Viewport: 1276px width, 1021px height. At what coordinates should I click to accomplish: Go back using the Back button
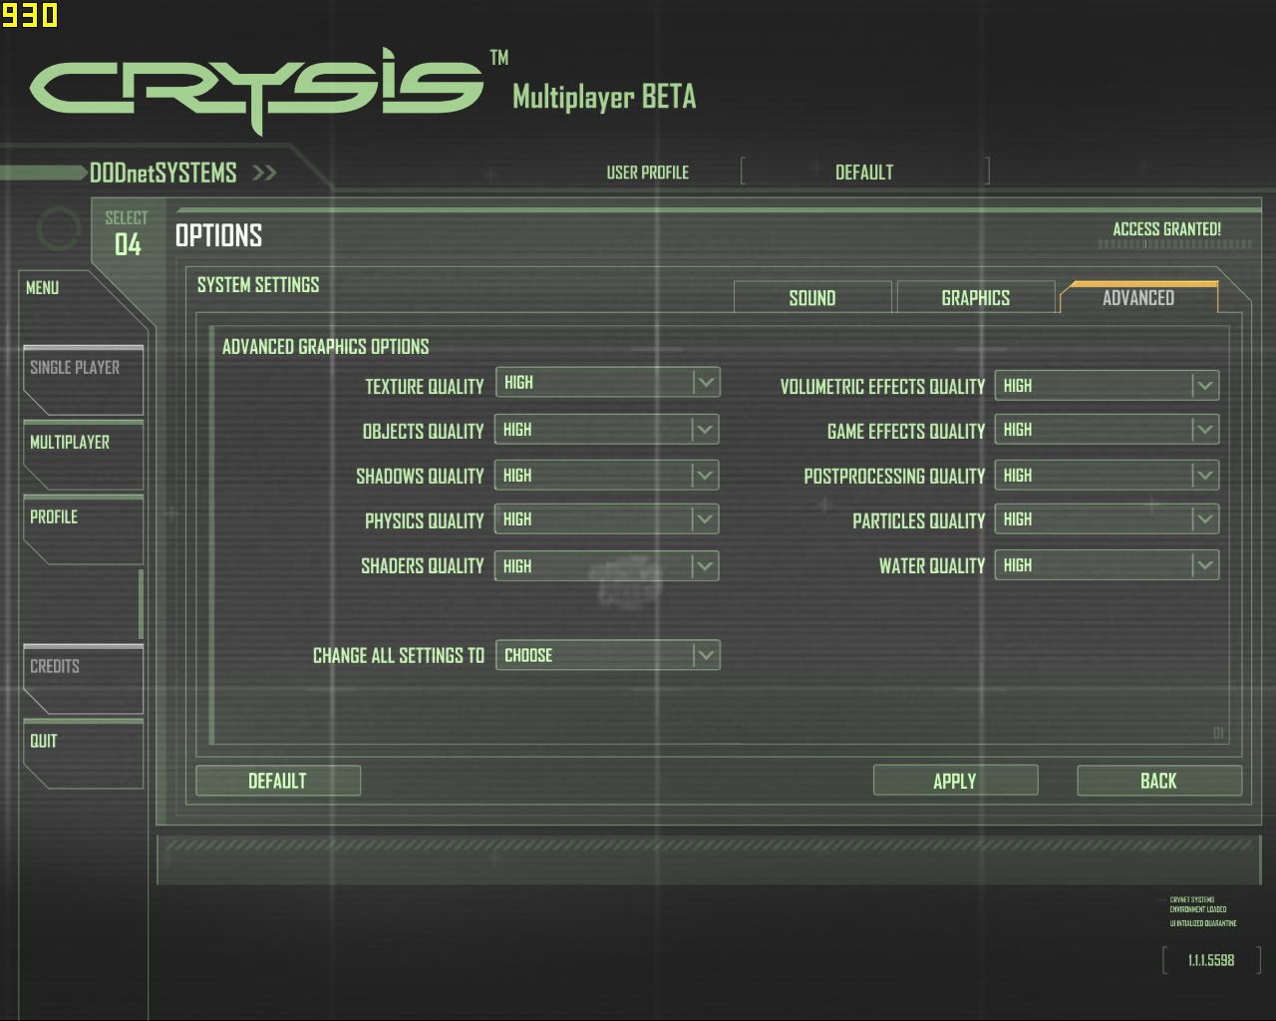(1158, 781)
